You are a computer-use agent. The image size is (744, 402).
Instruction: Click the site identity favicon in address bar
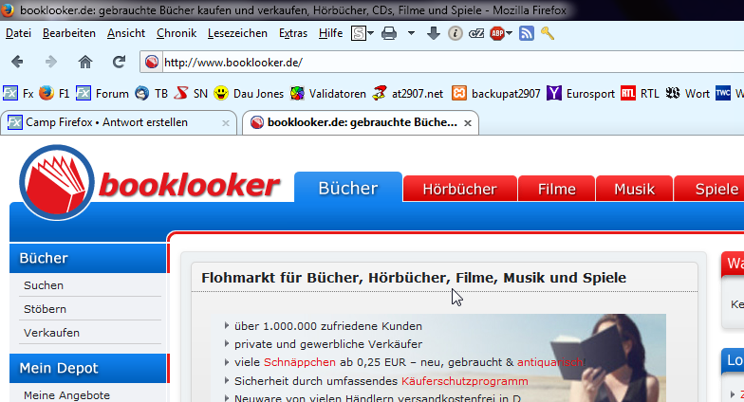pos(152,63)
